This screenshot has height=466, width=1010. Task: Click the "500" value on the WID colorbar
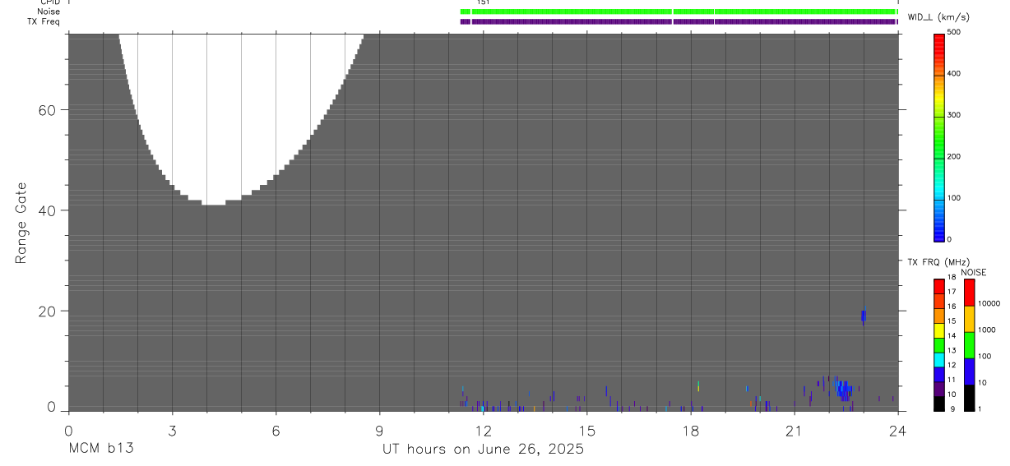pos(955,32)
